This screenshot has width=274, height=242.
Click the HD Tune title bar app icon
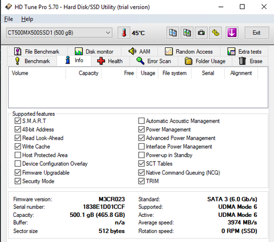(x=8, y=7)
